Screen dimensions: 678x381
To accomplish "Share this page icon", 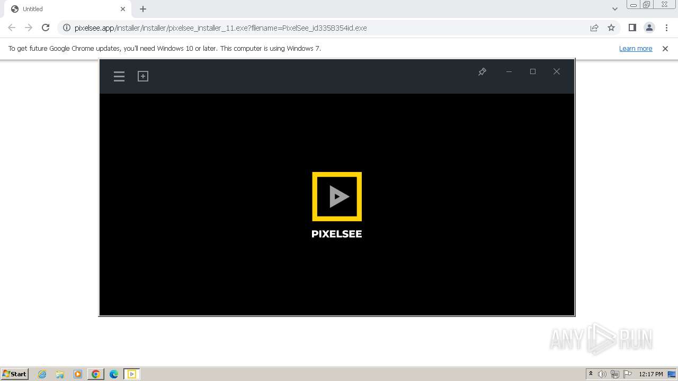I will pos(594,28).
